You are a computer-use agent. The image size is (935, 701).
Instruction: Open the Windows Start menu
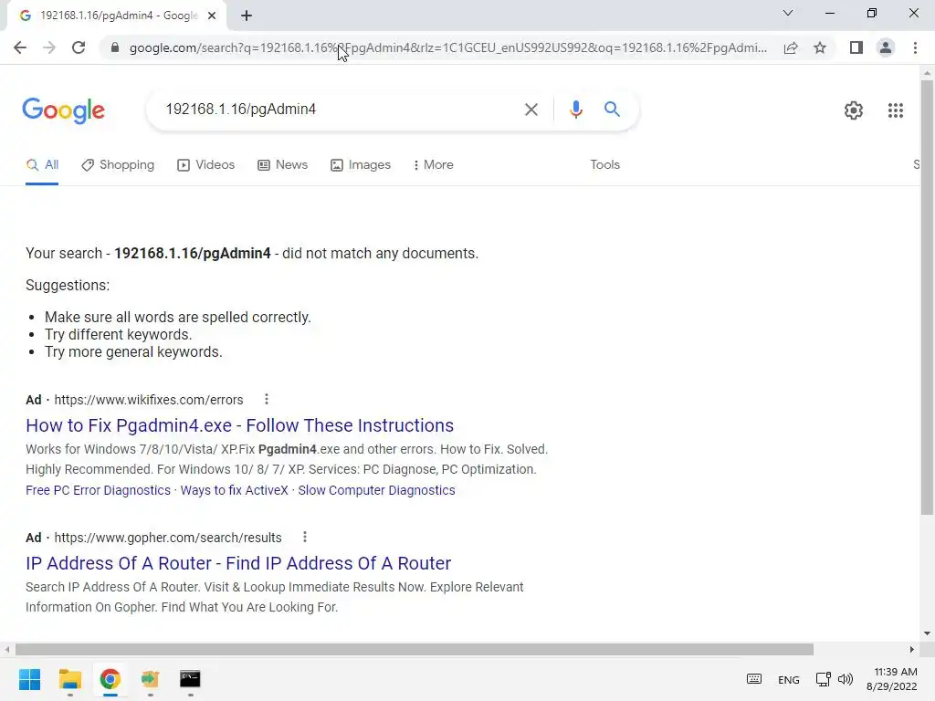[x=29, y=679]
